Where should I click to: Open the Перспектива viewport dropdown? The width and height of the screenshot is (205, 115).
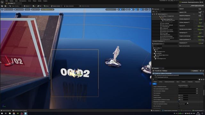pyautogui.click(x=9, y=10)
